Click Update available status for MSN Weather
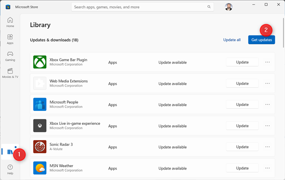Image resolution: width=285 pixels, height=180 pixels. (x=172, y=169)
